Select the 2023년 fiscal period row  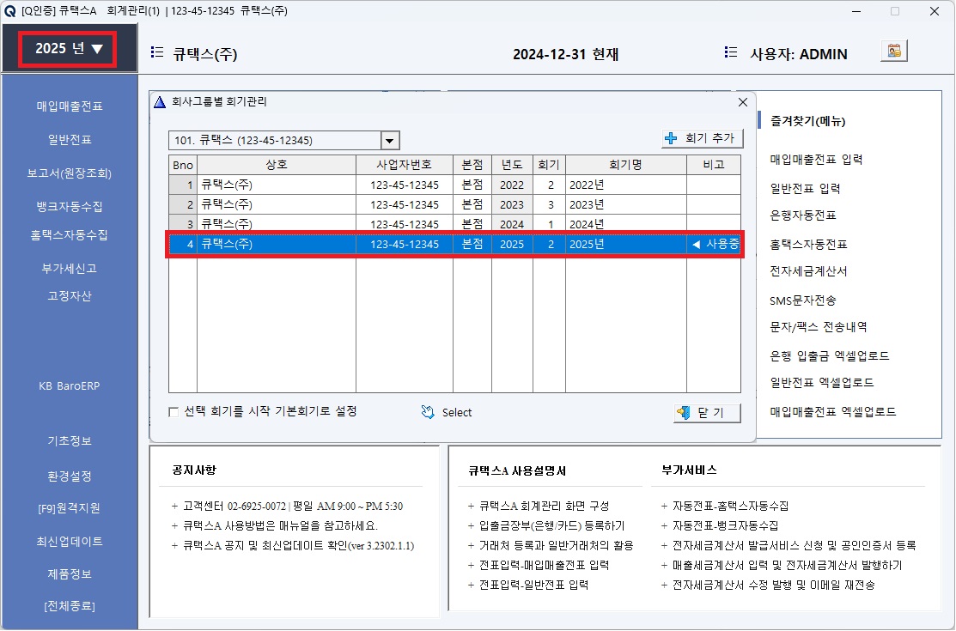[455, 204]
